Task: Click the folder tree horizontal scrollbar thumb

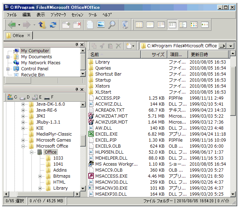Action: tap(46, 194)
